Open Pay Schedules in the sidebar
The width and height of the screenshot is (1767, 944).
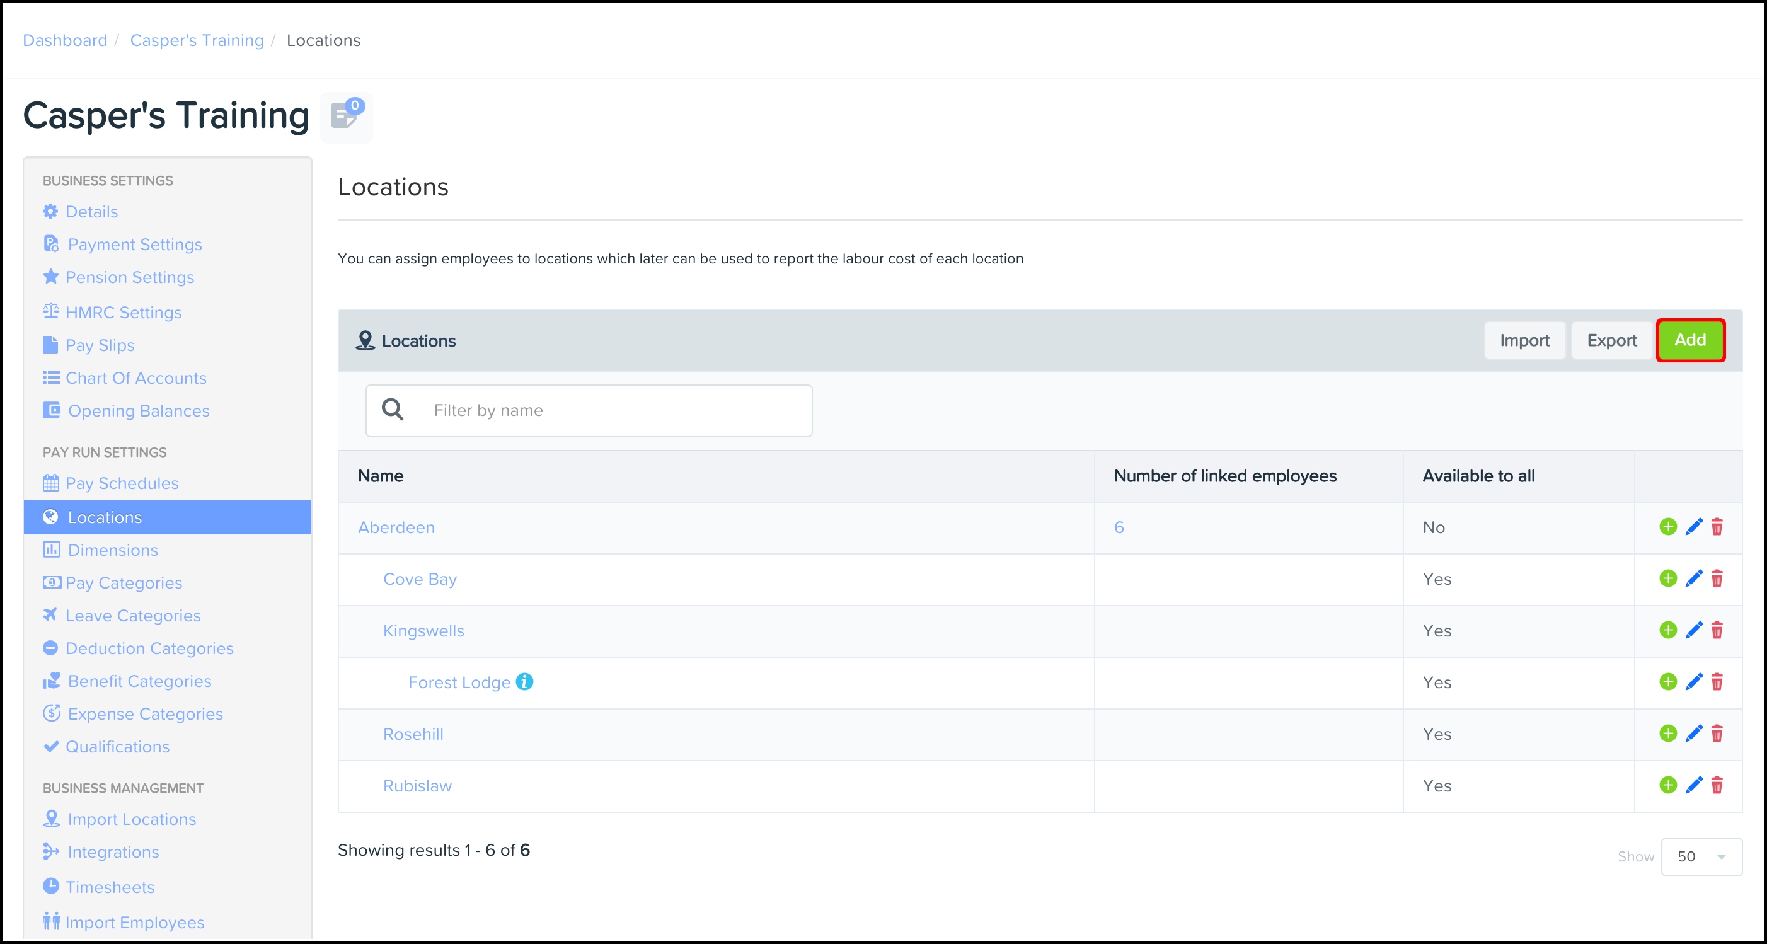point(122,484)
